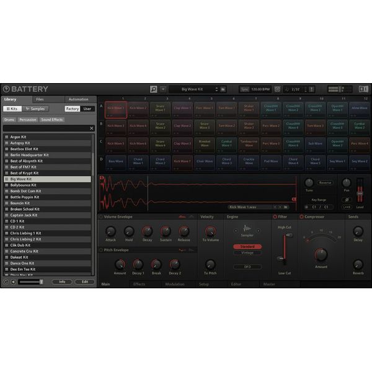
Task: Enable the Pitch Envelope toggle
Action: coord(101,250)
